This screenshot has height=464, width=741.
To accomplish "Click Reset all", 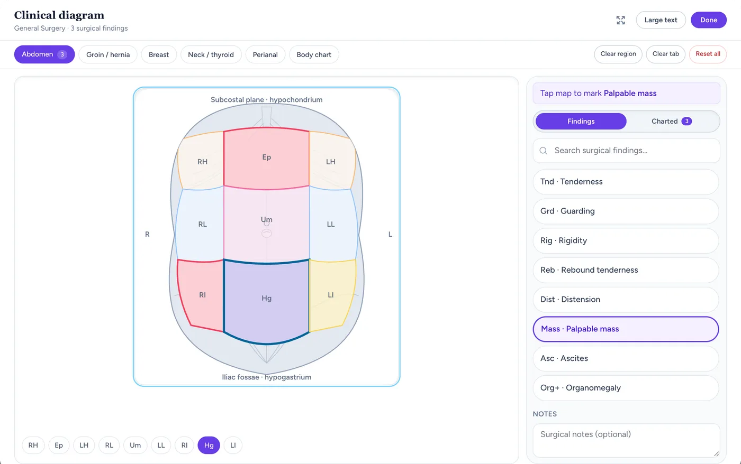I will 708,54.
